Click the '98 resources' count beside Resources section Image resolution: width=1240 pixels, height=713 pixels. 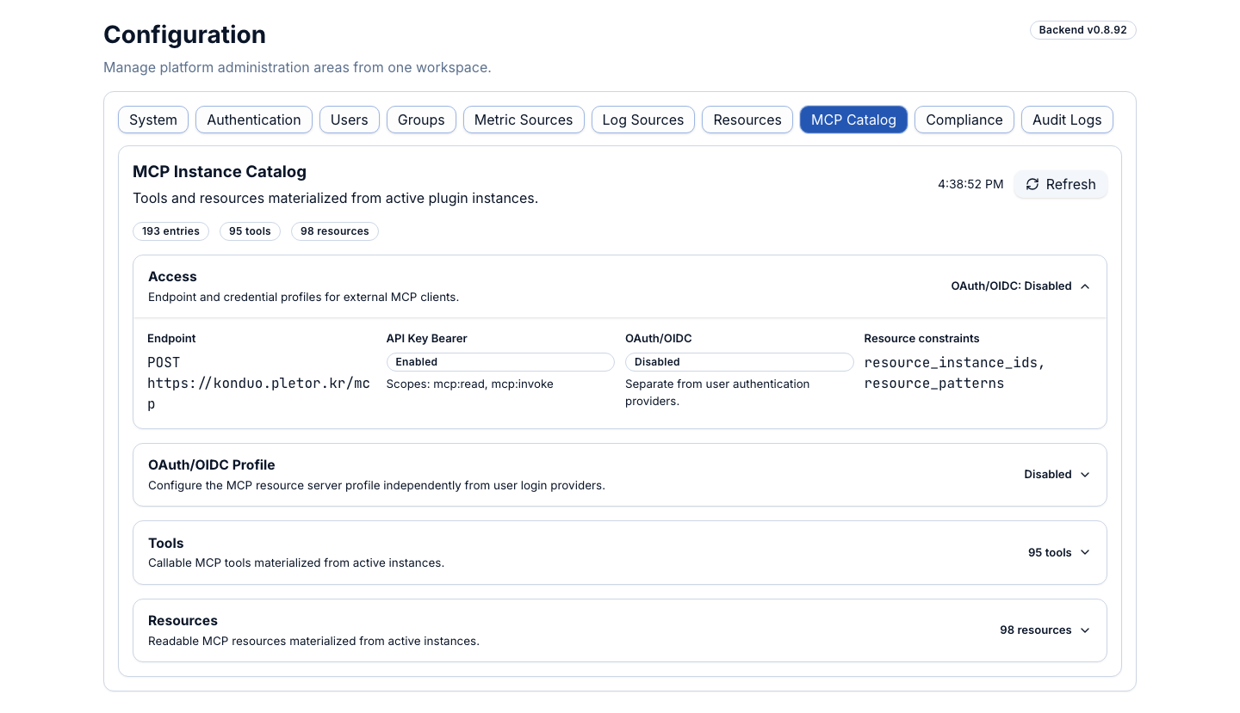coord(1036,630)
